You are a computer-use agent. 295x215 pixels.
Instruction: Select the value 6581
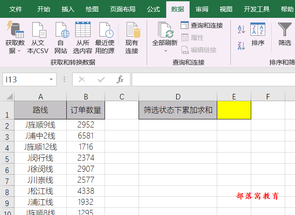[86, 136]
